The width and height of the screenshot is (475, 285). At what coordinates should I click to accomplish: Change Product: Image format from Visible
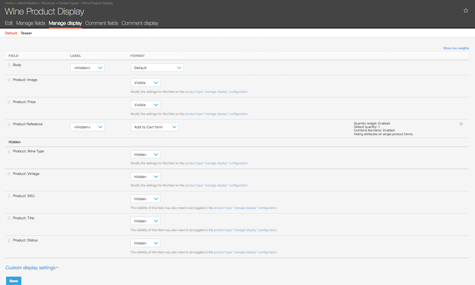point(145,83)
